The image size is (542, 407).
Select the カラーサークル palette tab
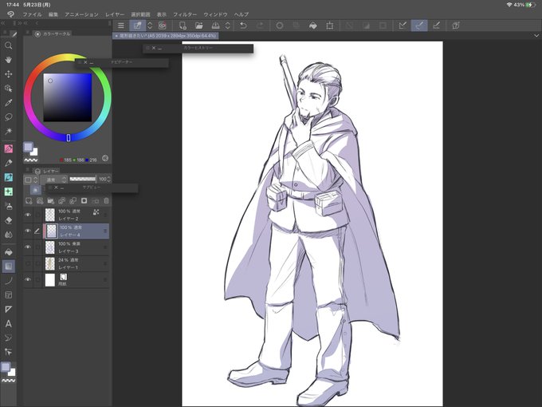[52, 34]
